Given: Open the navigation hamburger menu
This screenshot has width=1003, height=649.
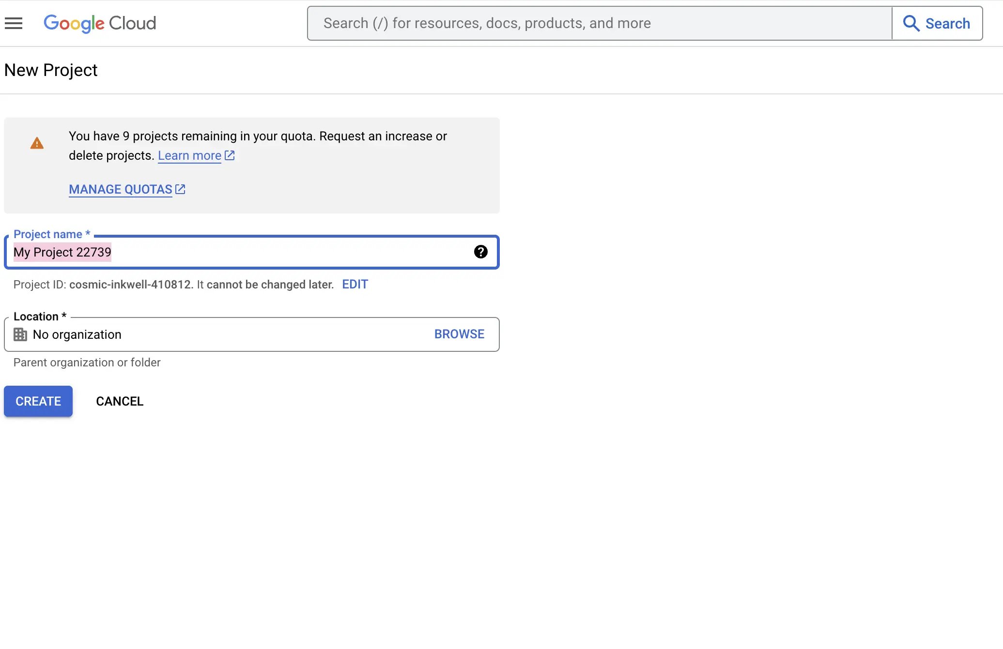Looking at the screenshot, I should pos(13,23).
